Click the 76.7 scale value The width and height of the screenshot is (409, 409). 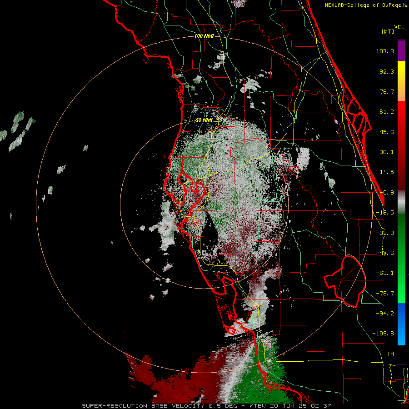[387, 91]
